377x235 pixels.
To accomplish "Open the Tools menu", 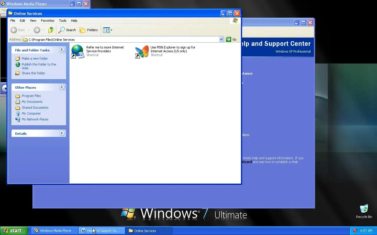I will click(x=62, y=21).
